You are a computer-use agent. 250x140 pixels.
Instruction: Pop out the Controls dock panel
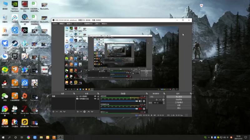coord(191,94)
